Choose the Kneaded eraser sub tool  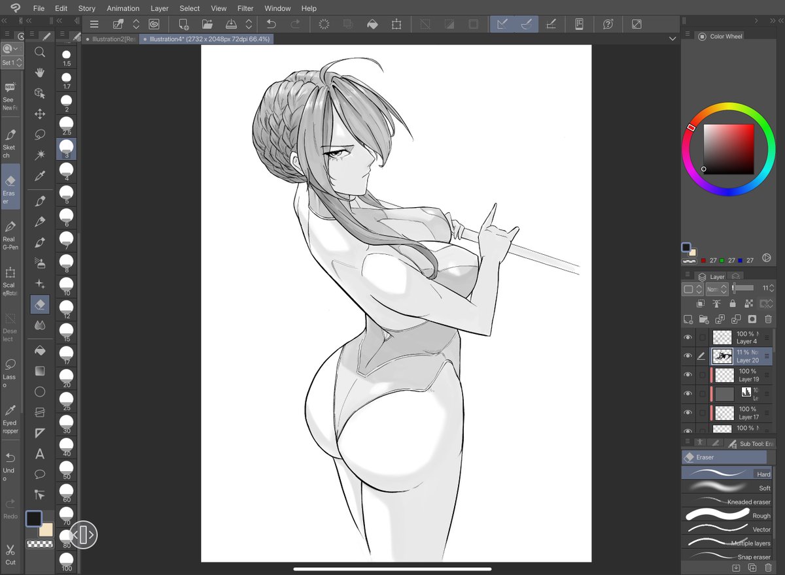pos(727,501)
